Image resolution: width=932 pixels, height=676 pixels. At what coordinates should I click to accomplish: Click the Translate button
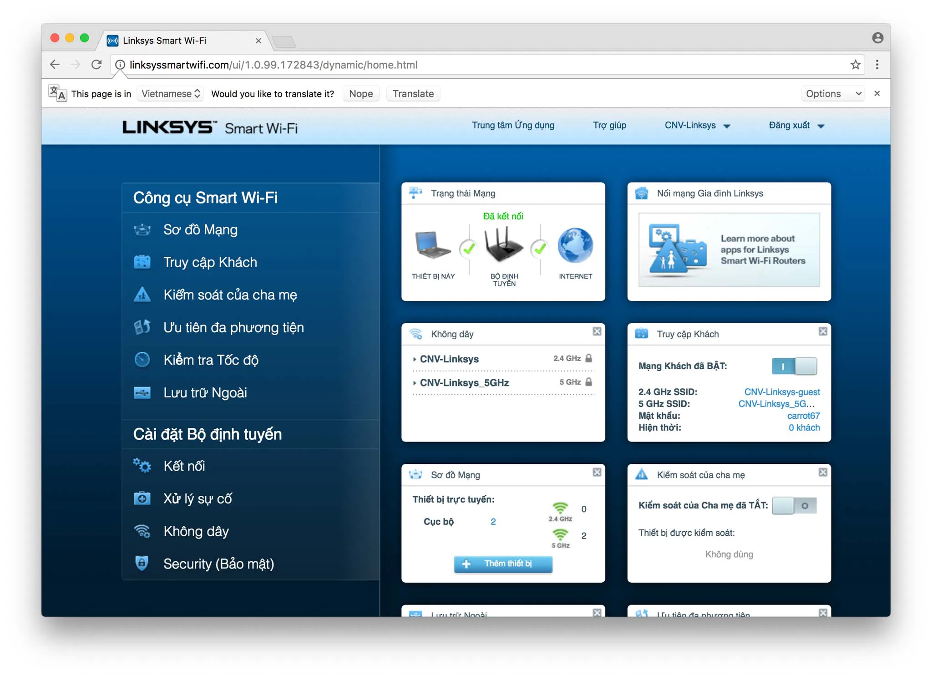click(413, 94)
